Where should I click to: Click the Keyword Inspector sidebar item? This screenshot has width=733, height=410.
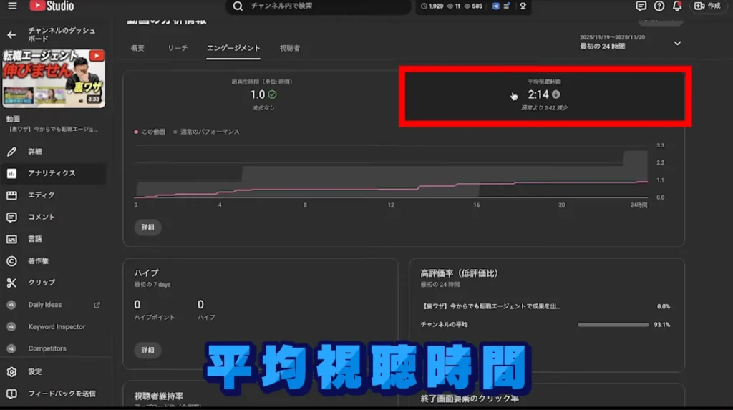57,327
